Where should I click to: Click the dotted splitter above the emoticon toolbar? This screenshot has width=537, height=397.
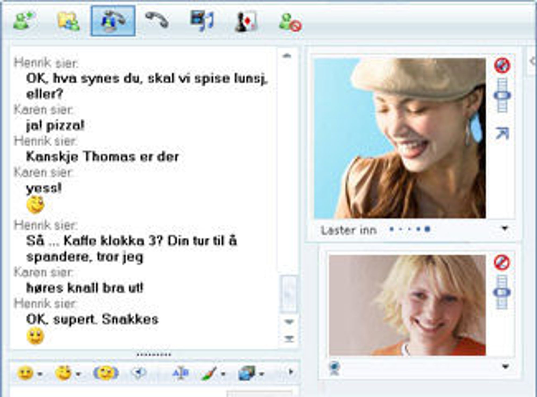(154, 355)
